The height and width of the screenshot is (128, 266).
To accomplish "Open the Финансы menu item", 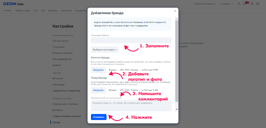I will 53,10.
